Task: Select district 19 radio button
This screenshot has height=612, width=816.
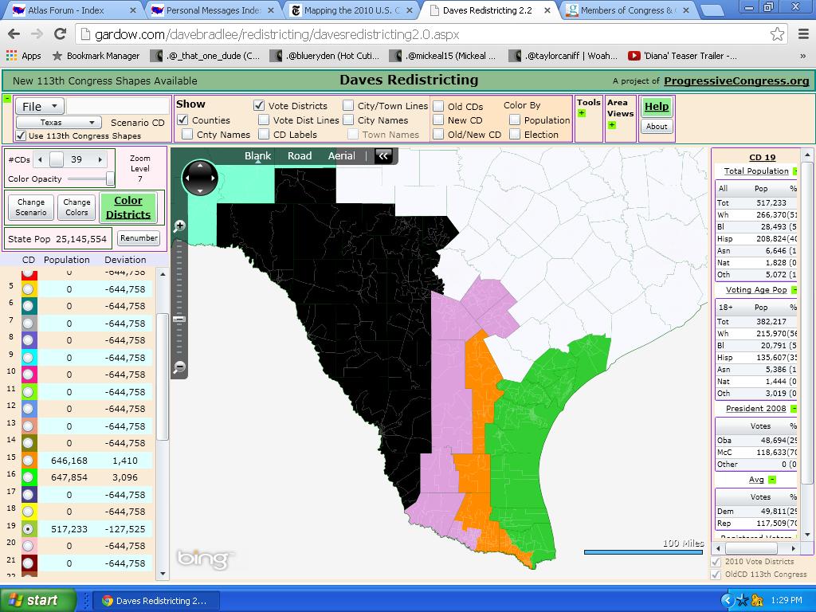Action: pyautogui.click(x=29, y=529)
